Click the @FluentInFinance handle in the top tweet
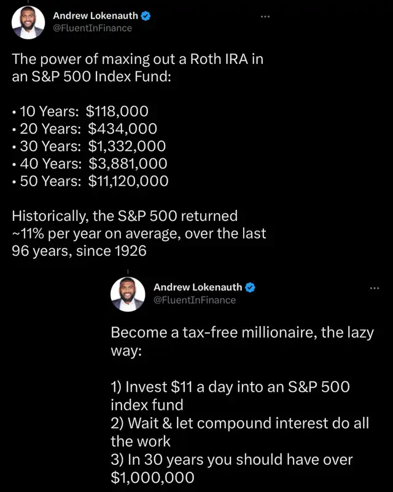The image size is (393, 492). pos(93,28)
